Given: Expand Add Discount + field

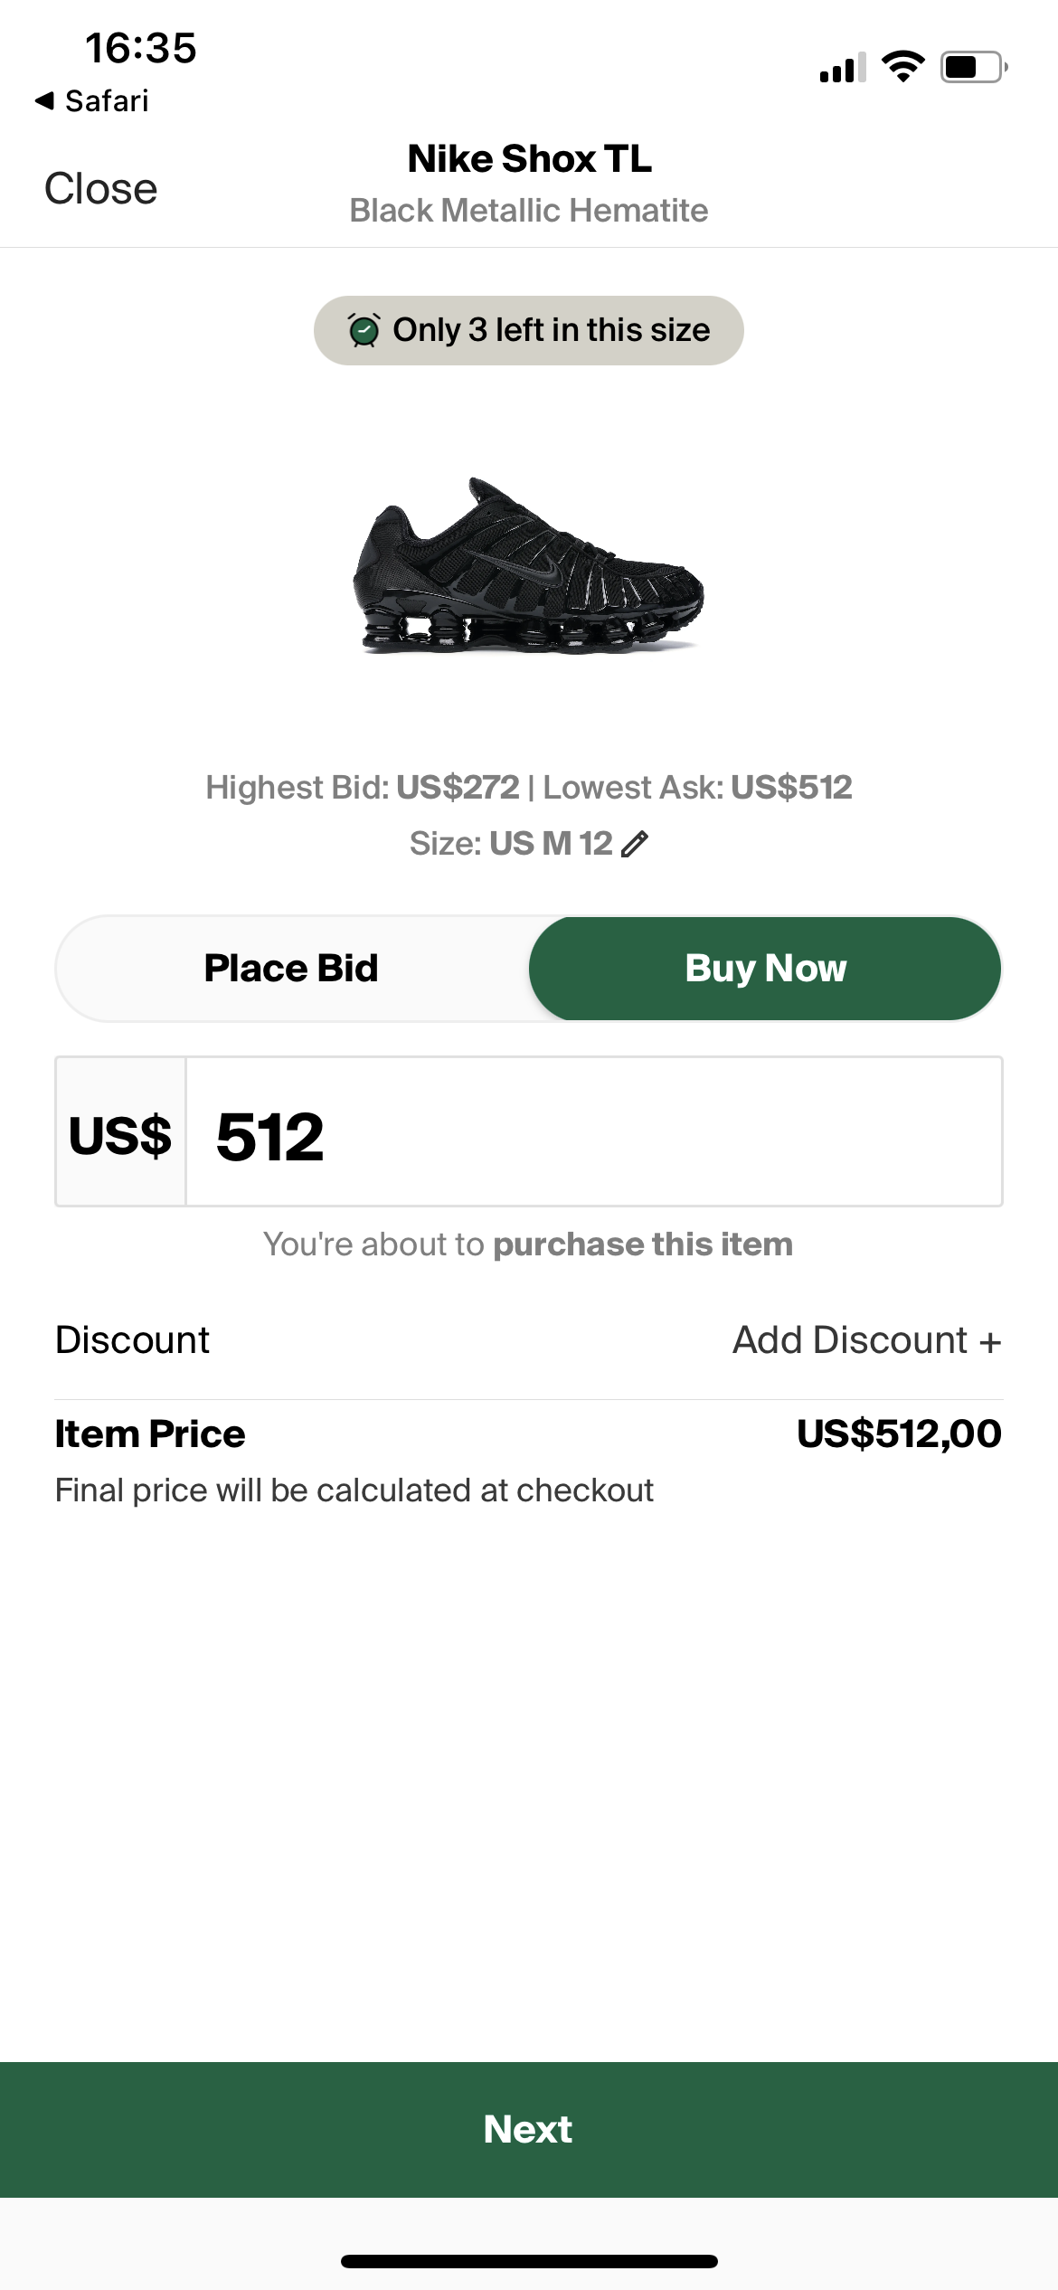Looking at the screenshot, I should (866, 1340).
